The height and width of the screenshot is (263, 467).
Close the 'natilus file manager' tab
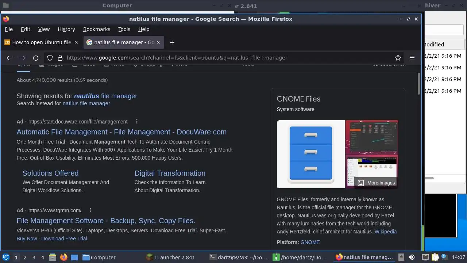(x=158, y=42)
